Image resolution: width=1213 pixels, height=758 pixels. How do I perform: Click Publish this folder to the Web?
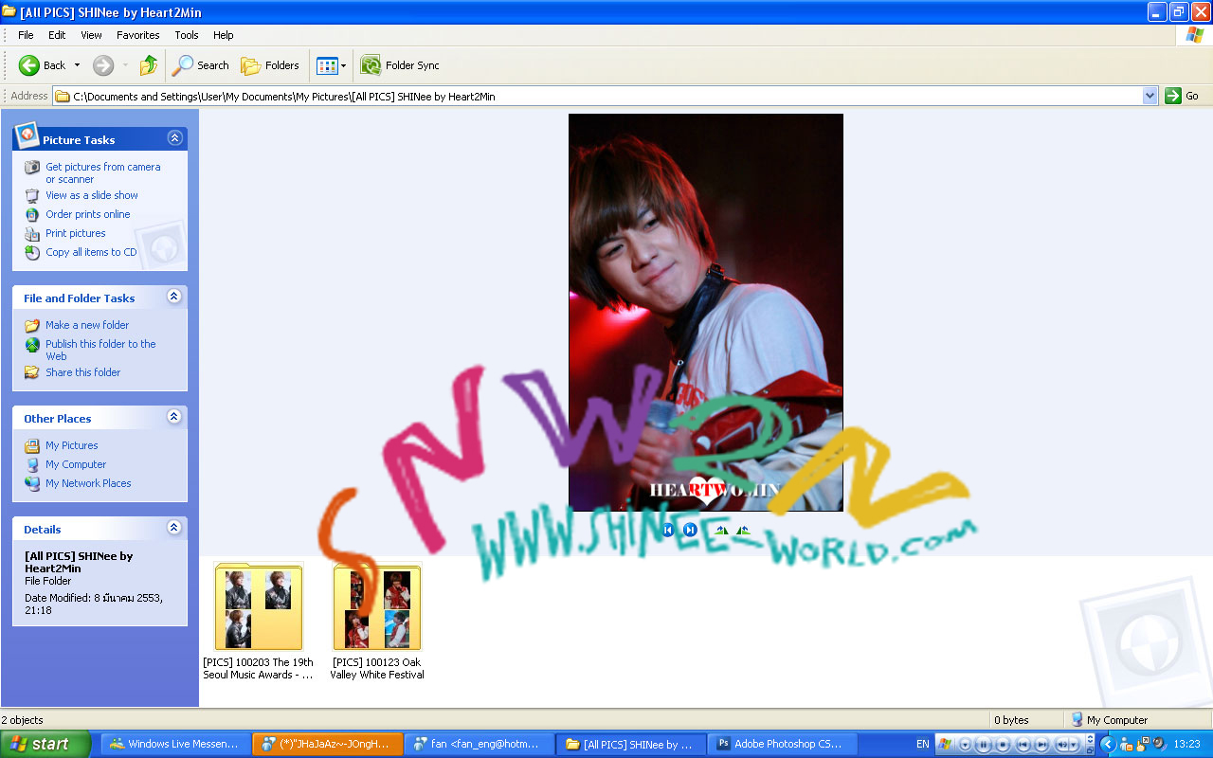coord(100,350)
